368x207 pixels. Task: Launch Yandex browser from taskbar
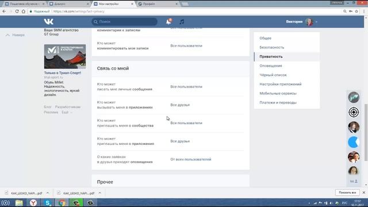33,202
